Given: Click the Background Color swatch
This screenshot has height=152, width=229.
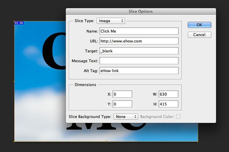Looking at the screenshot, I should click(178, 116).
